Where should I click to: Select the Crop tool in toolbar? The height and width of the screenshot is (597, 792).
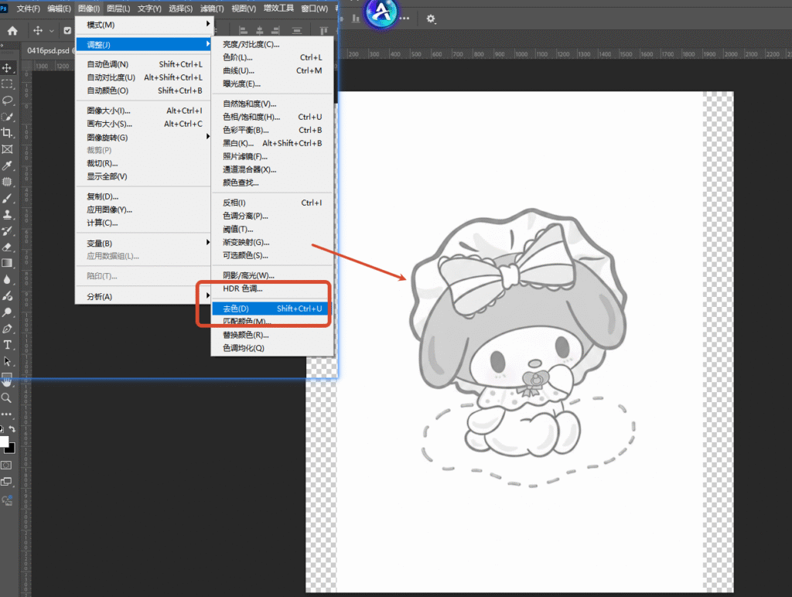pyautogui.click(x=8, y=133)
